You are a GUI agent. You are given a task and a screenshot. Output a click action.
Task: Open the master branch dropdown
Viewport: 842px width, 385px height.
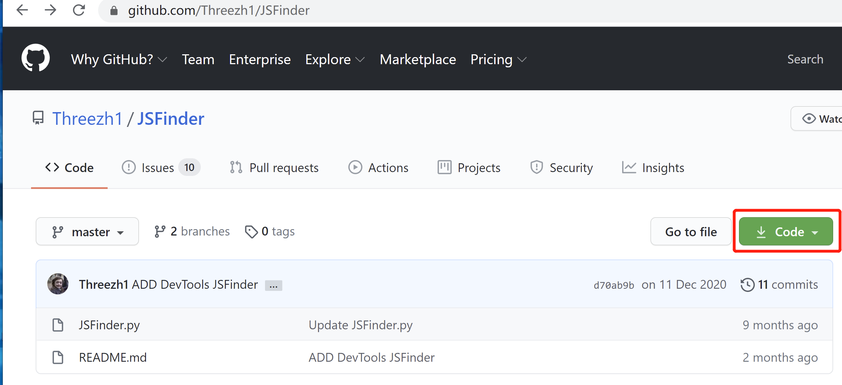(x=87, y=231)
